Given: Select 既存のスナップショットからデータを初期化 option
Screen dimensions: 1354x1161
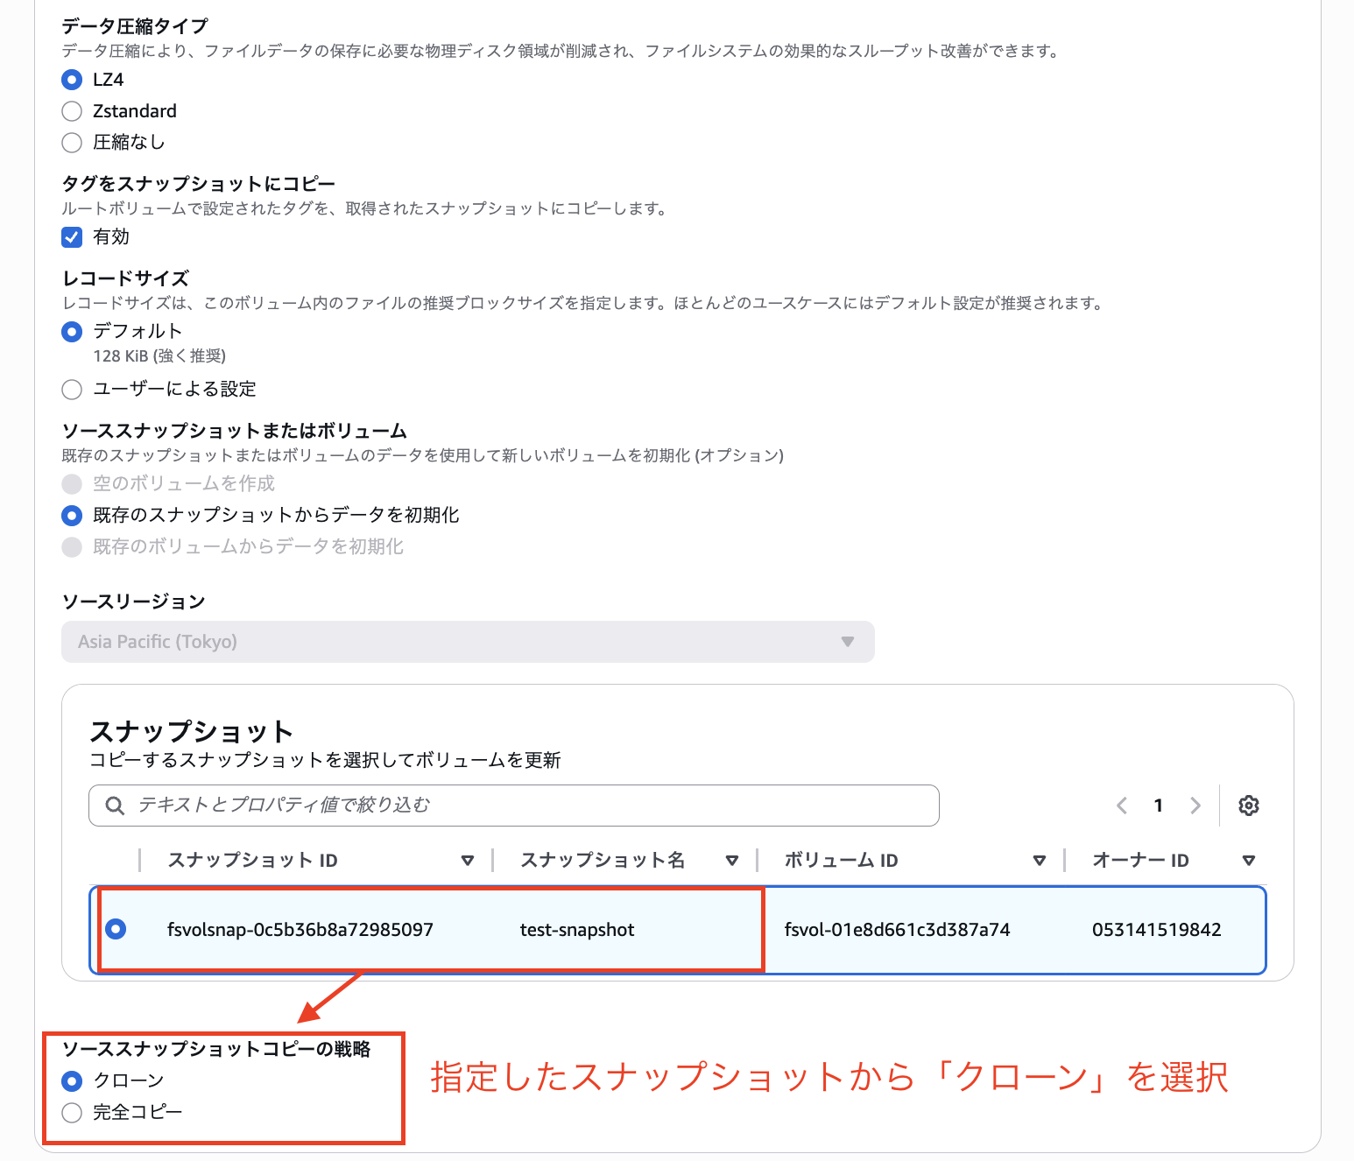Looking at the screenshot, I should (x=72, y=516).
